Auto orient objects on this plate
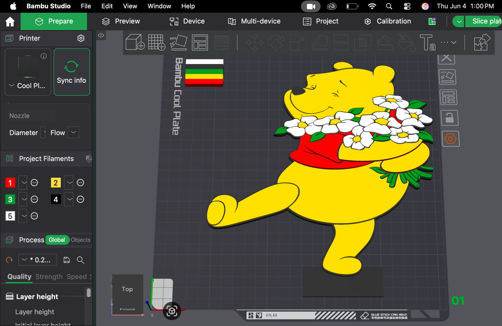Image resolution: width=502 pixels, height=326 pixels. 447,77
